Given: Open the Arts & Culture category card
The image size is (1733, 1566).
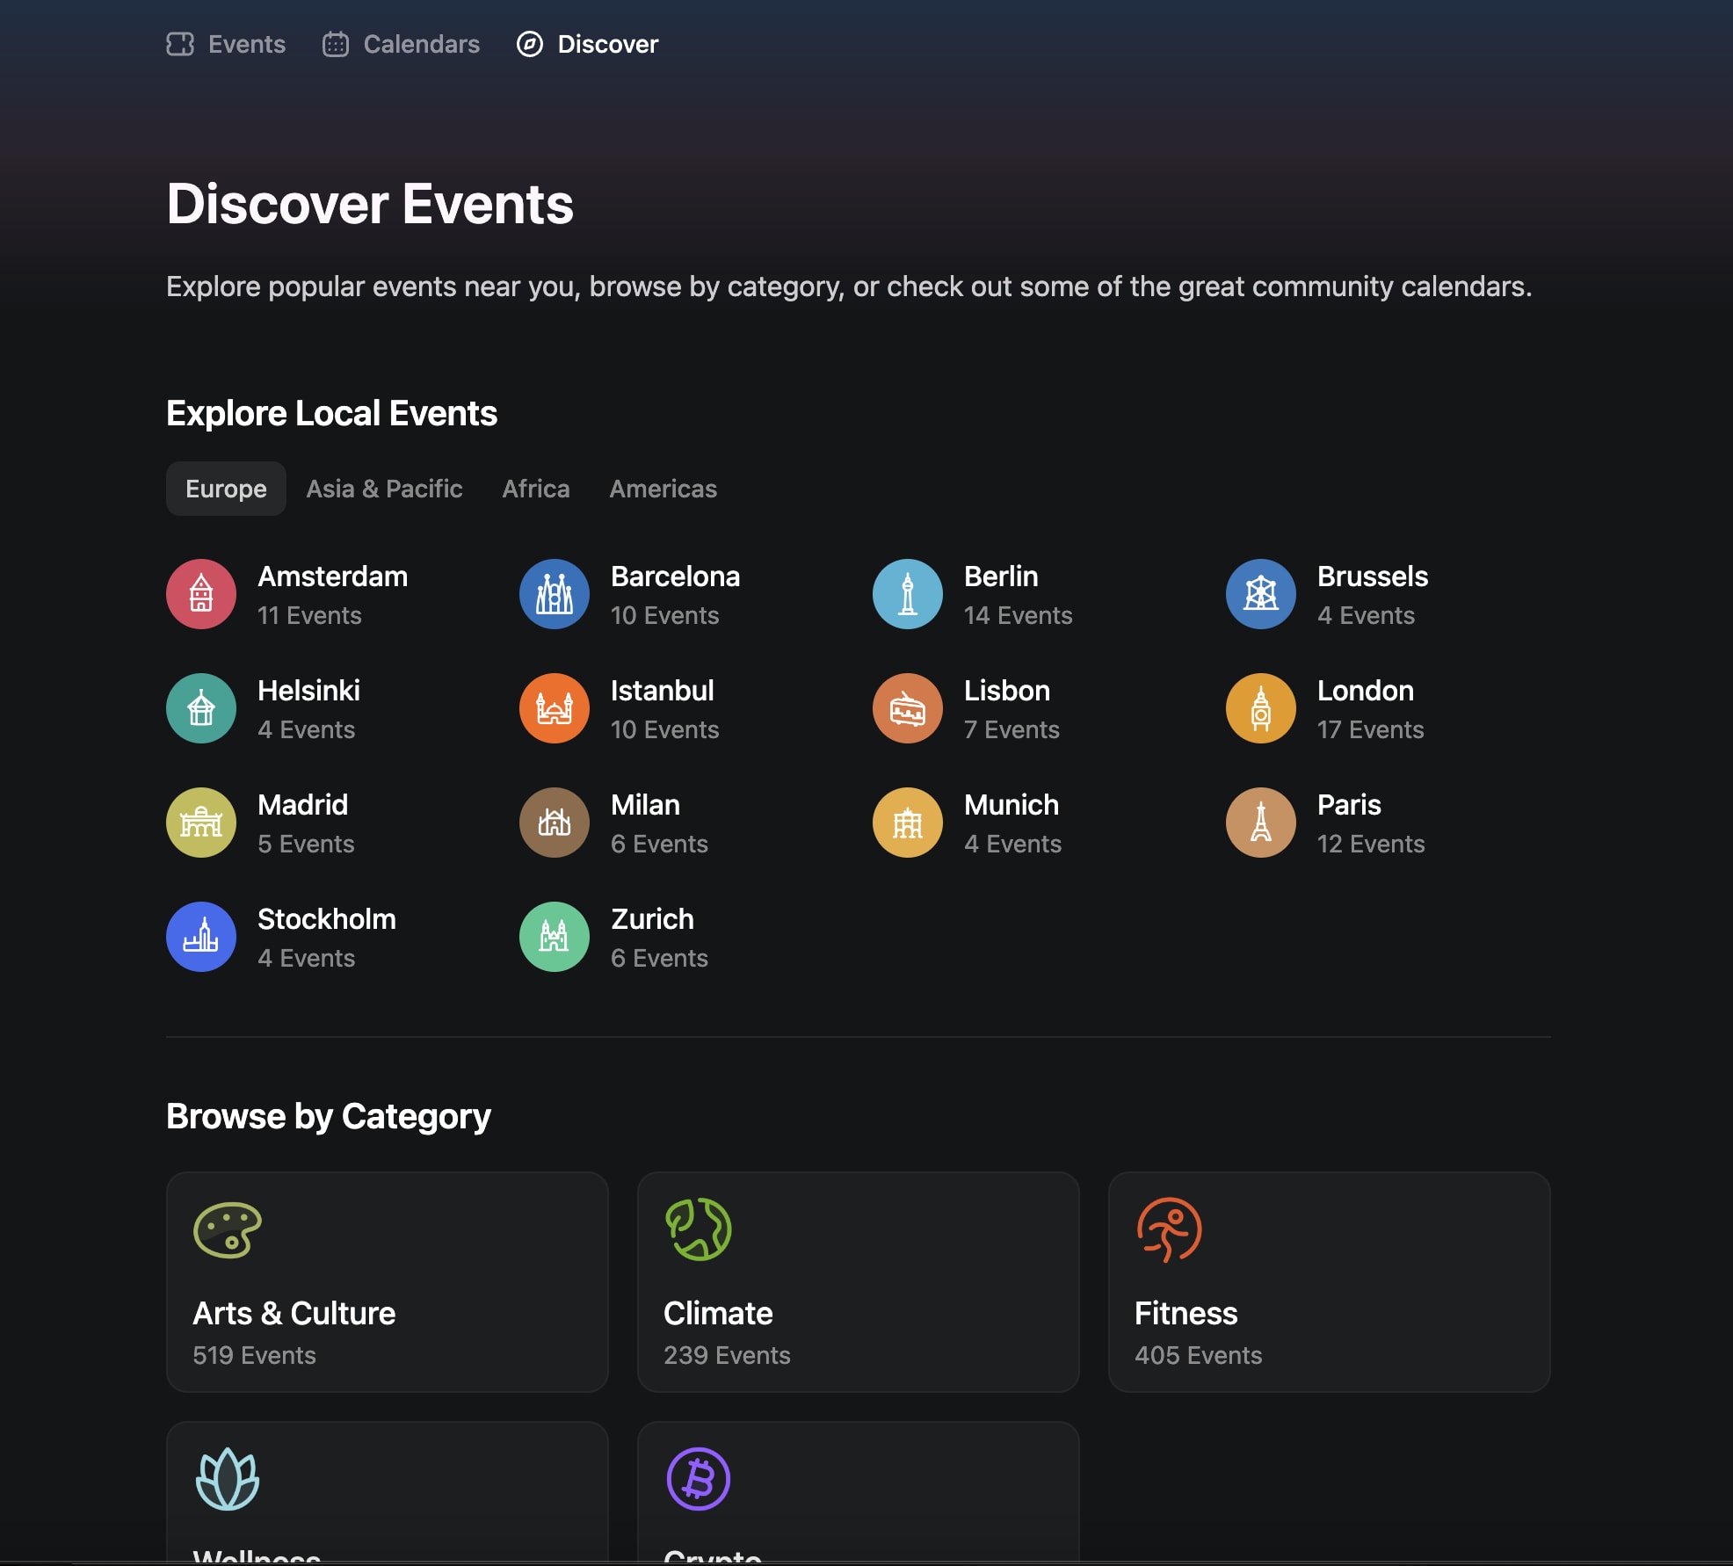Looking at the screenshot, I should coord(388,1282).
